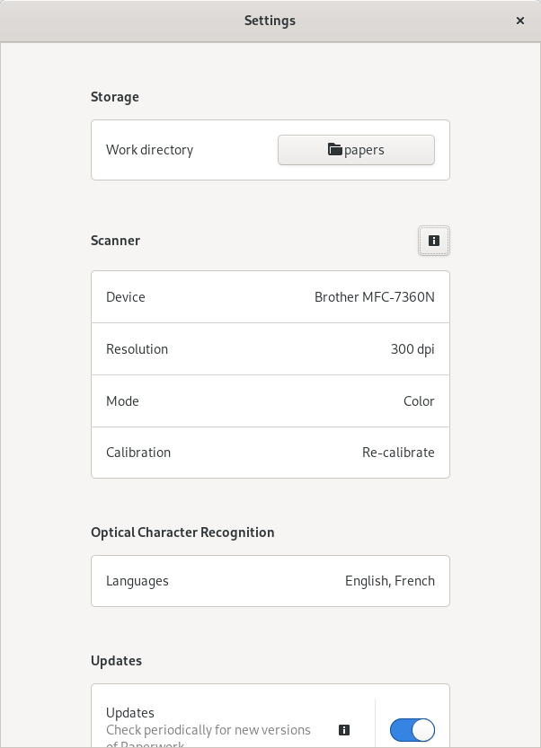
Task: Open the Scanner information icon button
Action: [x=434, y=241]
